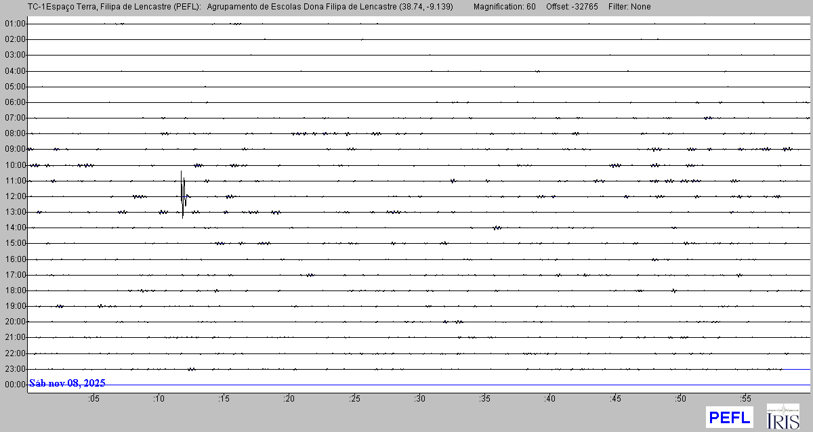Click the date label Sáb nov 08, 2025
Screen dimensions: 813x432
click(67, 383)
